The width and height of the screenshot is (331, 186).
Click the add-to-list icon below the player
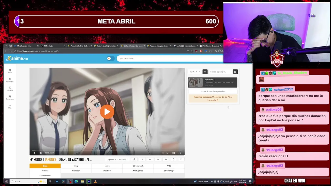(x=166, y=159)
